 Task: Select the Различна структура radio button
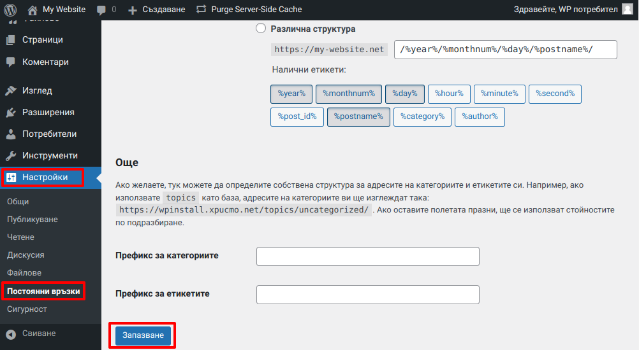pos(261,29)
